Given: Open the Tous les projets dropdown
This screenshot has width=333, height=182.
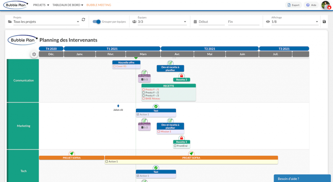Looking at the screenshot, I should [46, 22].
